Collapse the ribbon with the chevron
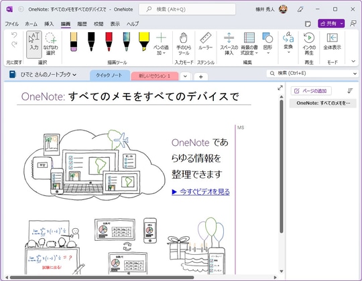This screenshot has height=281, width=362. coord(353,62)
